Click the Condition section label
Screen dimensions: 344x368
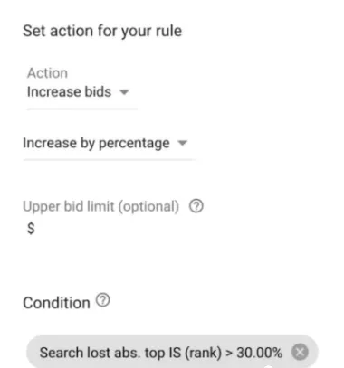click(x=56, y=303)
